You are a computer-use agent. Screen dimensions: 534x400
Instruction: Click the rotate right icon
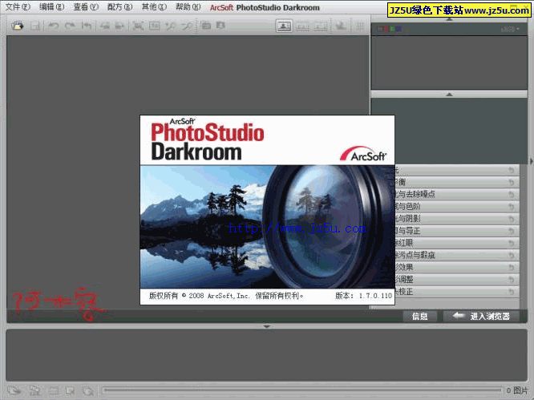(119, 26)
